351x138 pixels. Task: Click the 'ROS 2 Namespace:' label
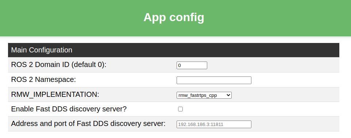click(43, 79)
